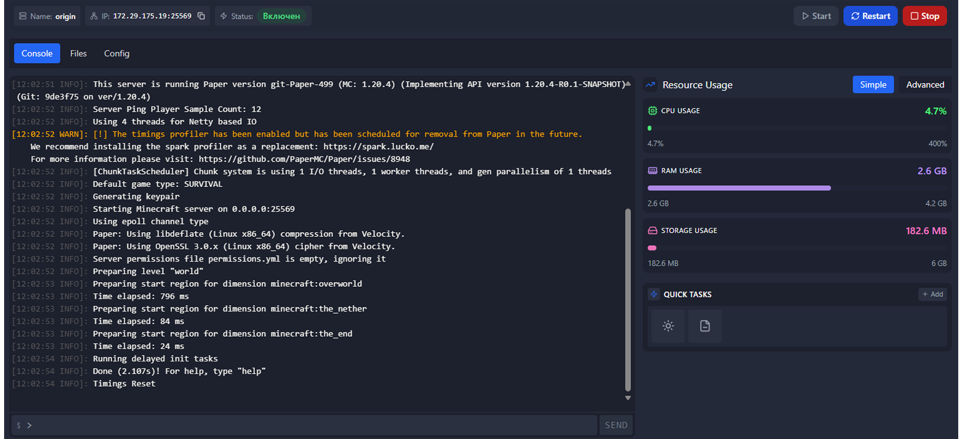Run the sun icon quick task
960x439 pixels.
click(x=668, y=326)
